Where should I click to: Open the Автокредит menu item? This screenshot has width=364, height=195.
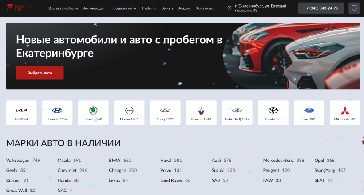94,8
